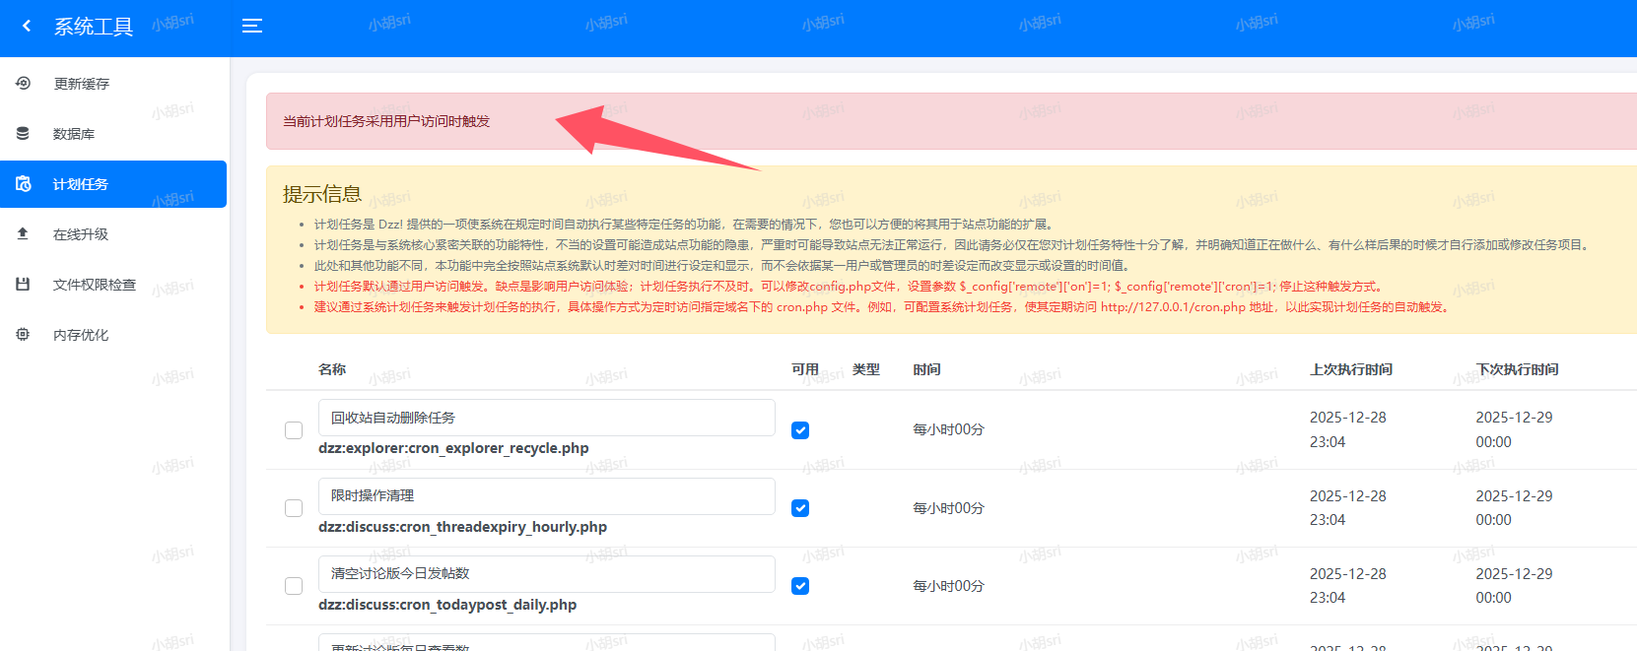
Task: Click the 限时操作清理 name field
Action: click(547, 495)
